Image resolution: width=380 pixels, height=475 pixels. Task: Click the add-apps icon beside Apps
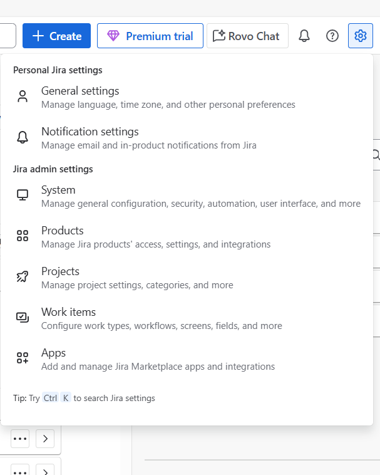[23, 358]
